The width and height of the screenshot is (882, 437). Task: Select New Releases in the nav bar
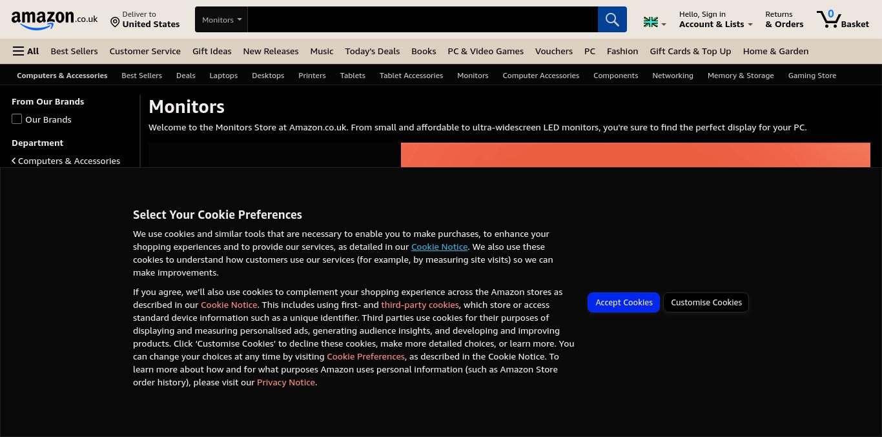271,51
